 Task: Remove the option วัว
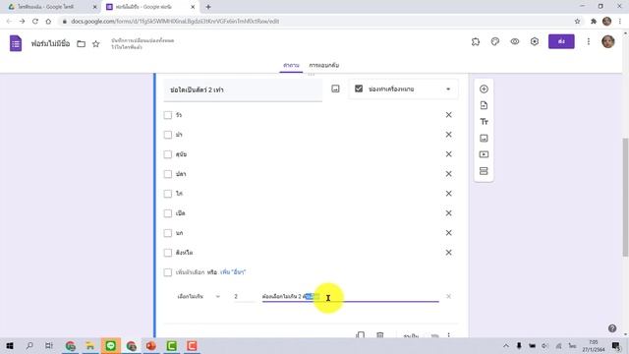[x=448, y=115]
